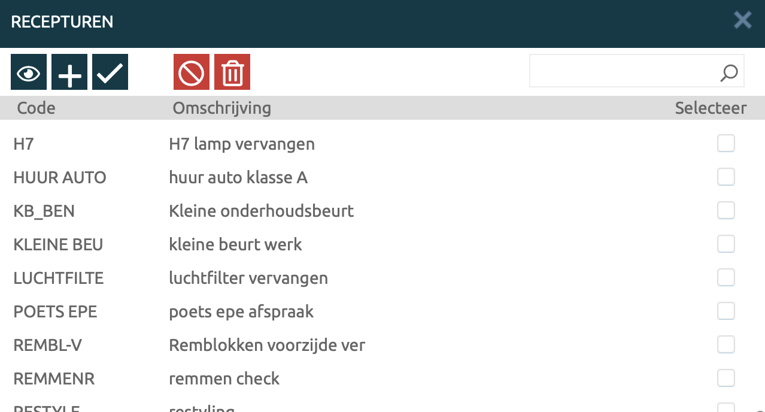Toggle checkbox for luchtfilter vervangen

click(x=725, y=278)
